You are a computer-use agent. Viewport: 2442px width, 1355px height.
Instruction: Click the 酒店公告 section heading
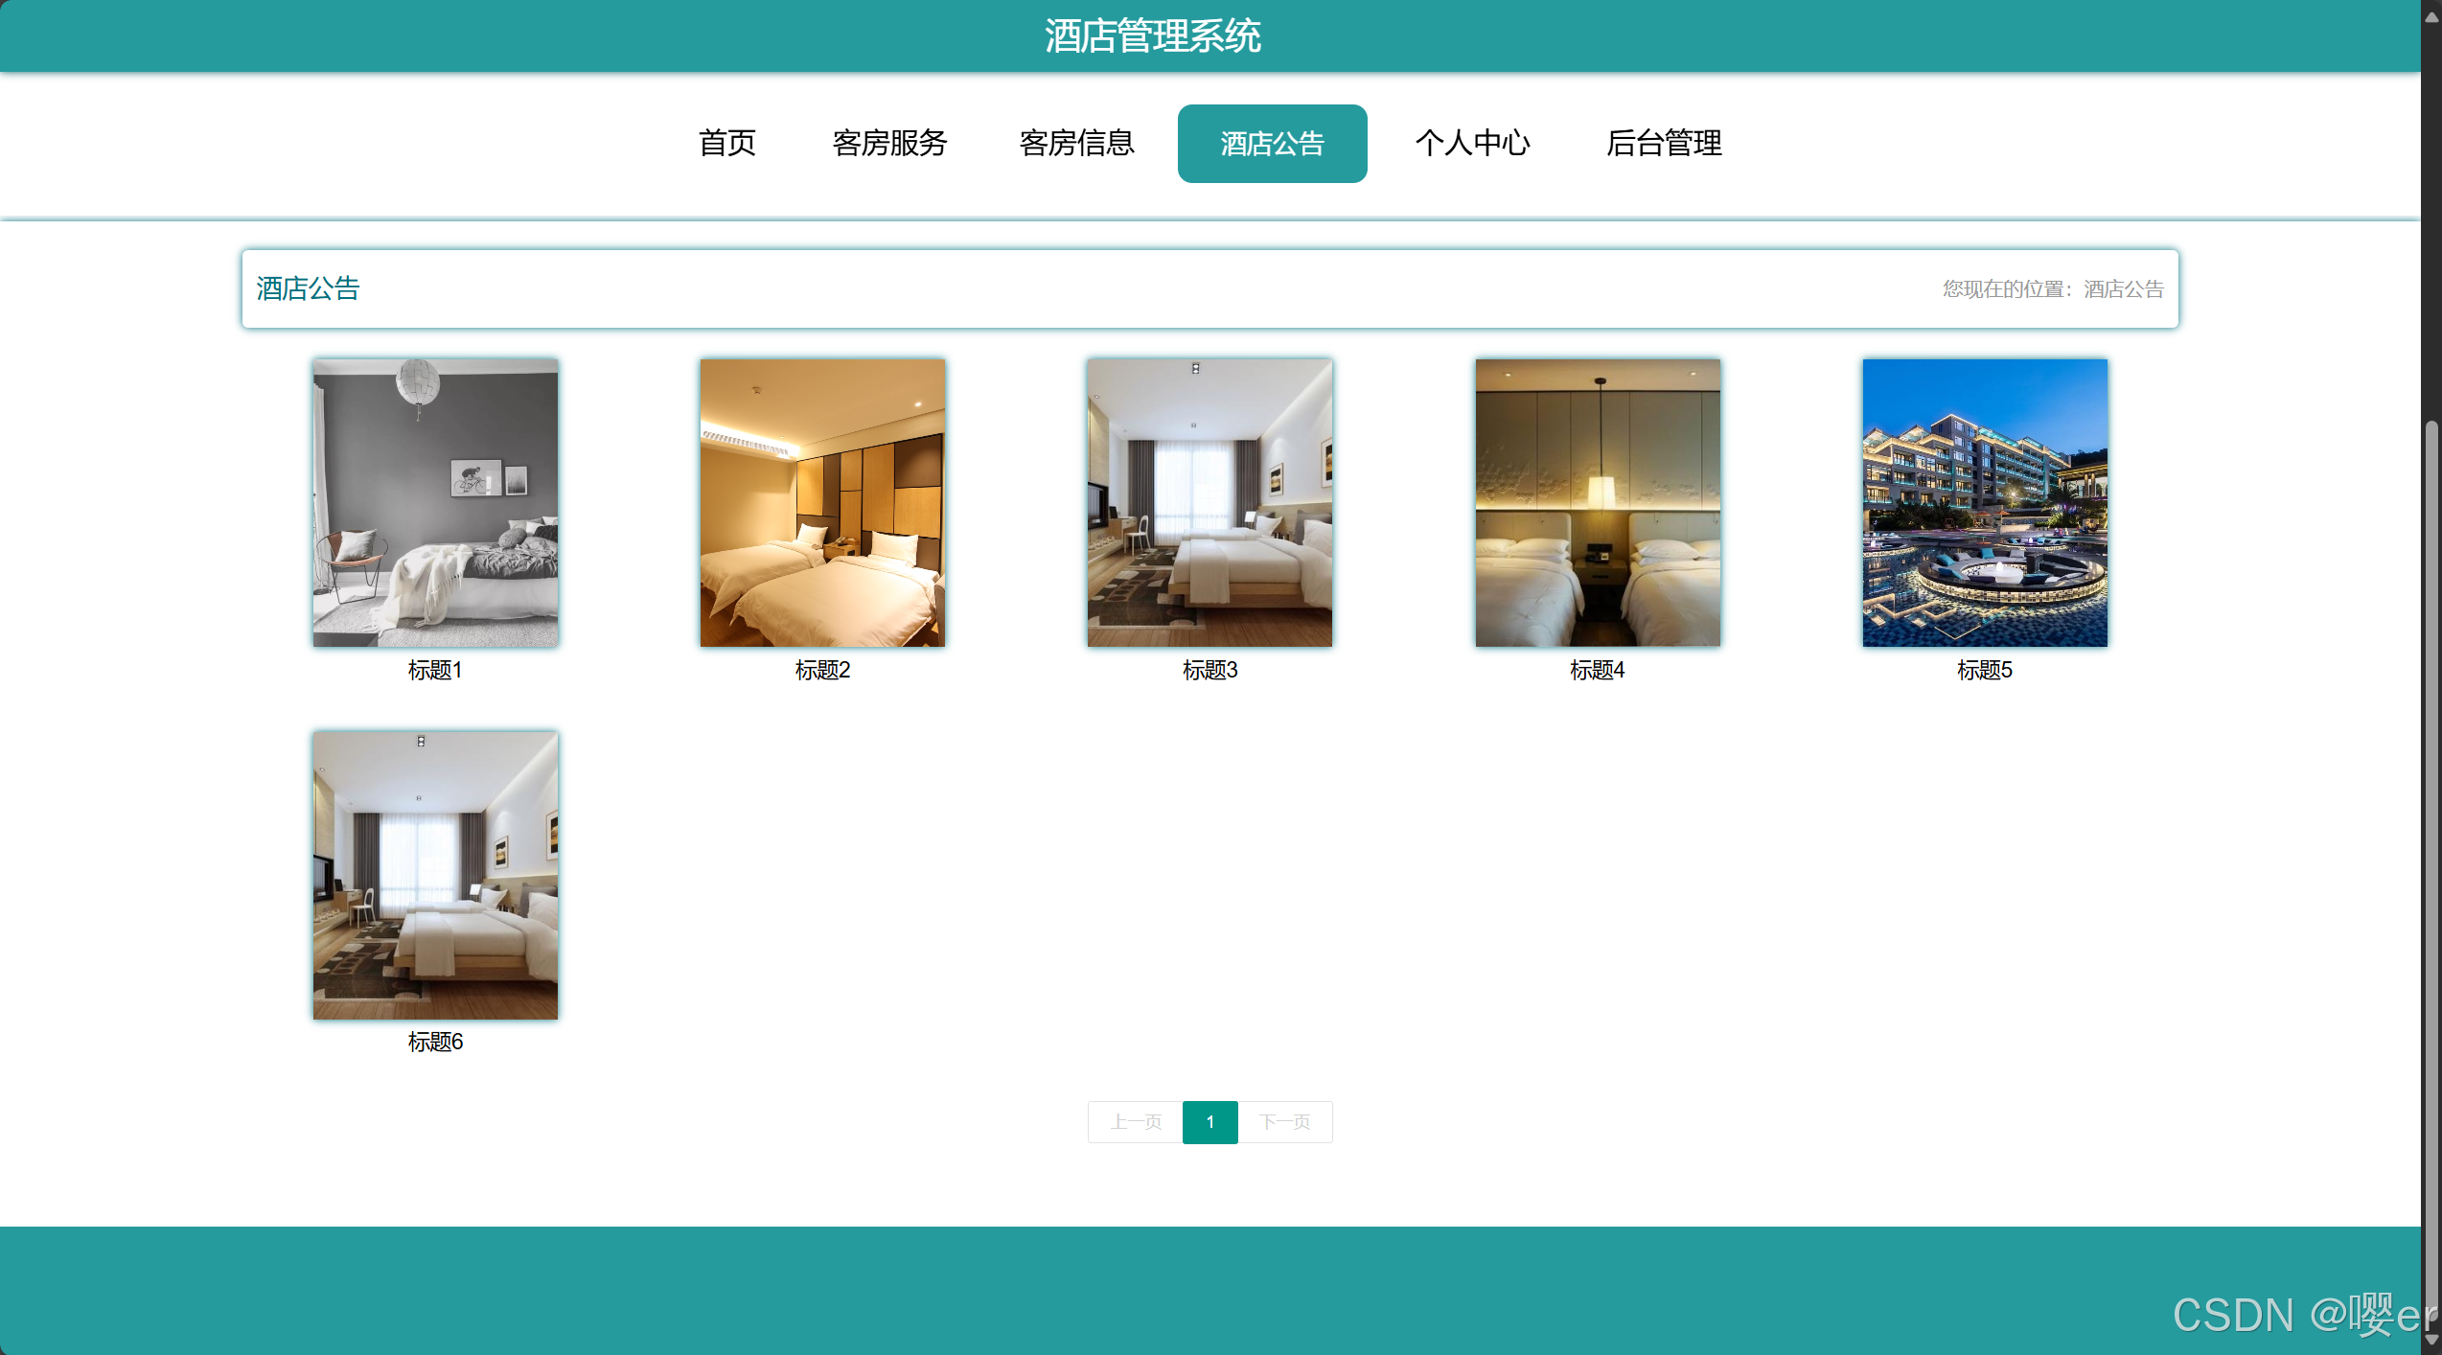click(308, 288)
